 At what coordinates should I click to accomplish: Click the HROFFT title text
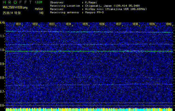pos(17,2)
